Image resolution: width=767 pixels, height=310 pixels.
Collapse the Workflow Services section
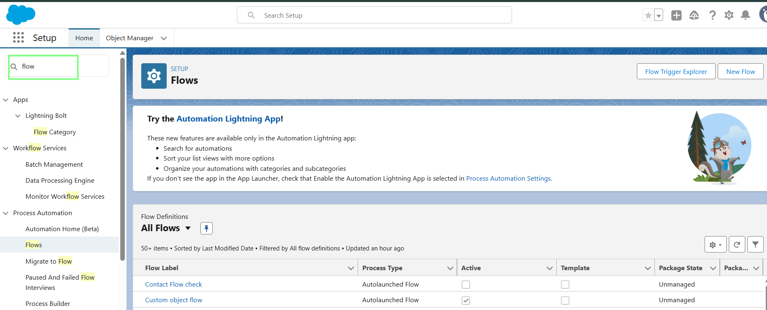(6, 148)
